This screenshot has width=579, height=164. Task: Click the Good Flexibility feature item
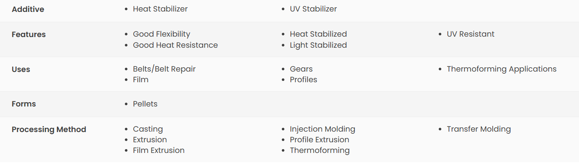tap(161, 34)
